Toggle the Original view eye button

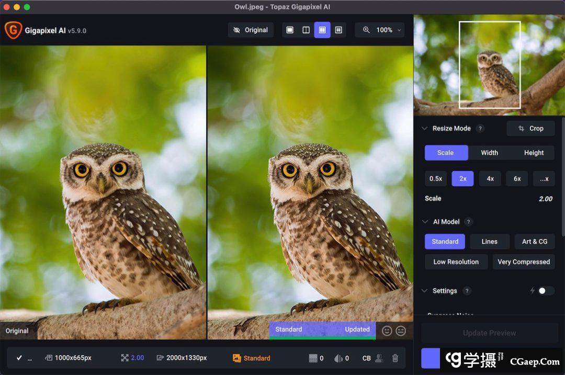click(251, 30)
